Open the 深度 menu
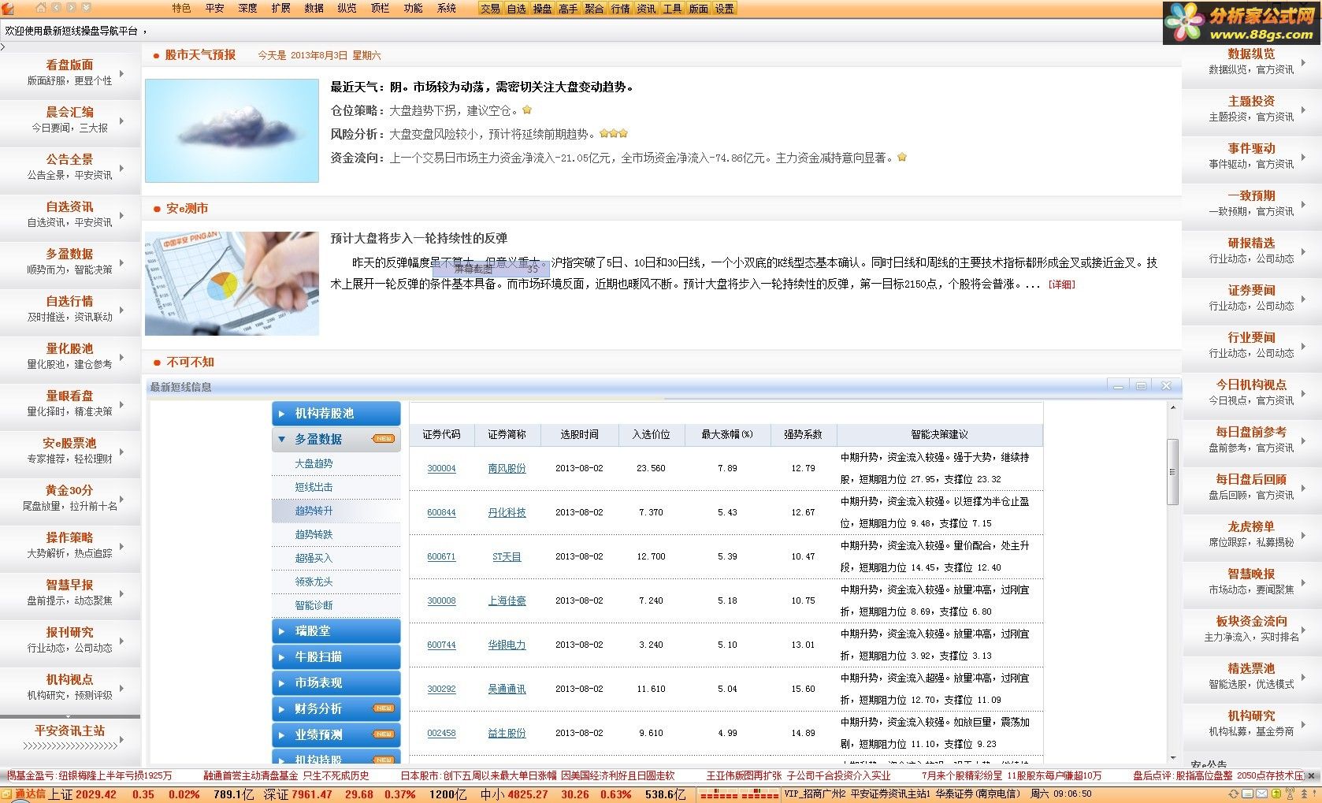The image size is (1322, 803). 247,8
